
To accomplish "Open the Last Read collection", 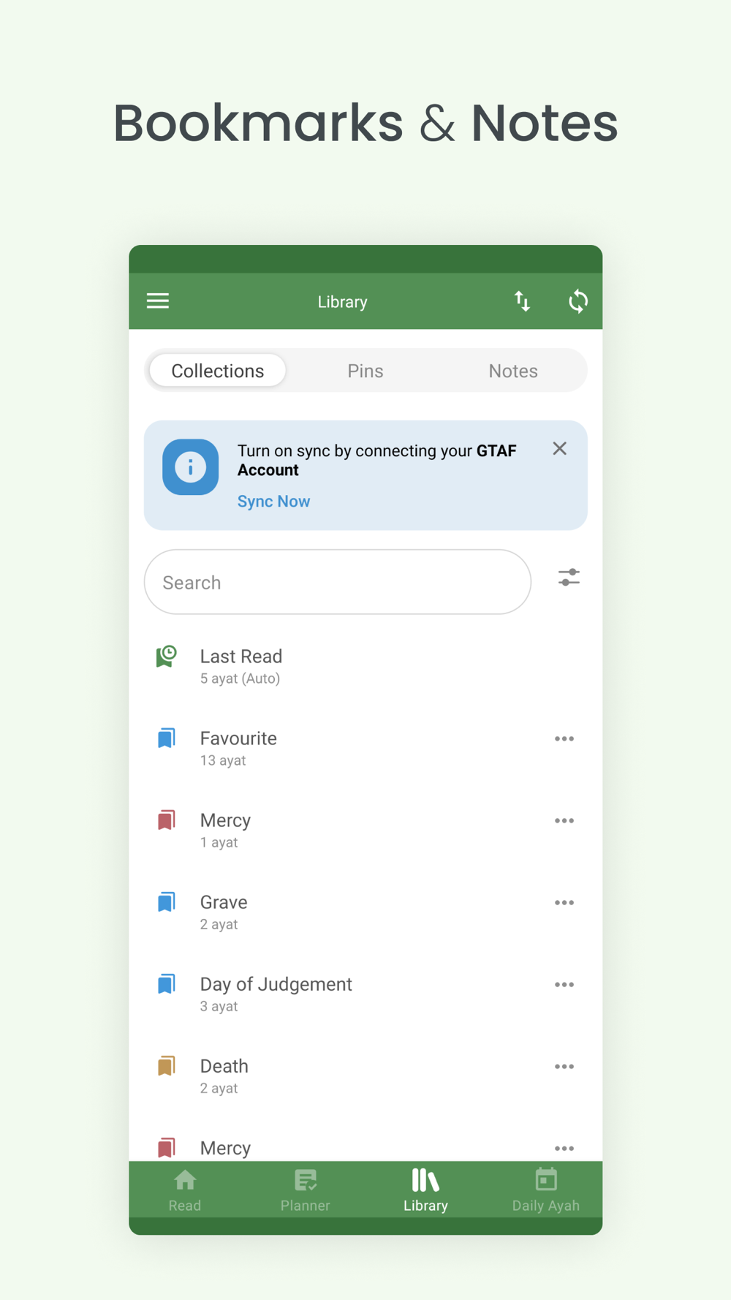I will click(365, 666).
